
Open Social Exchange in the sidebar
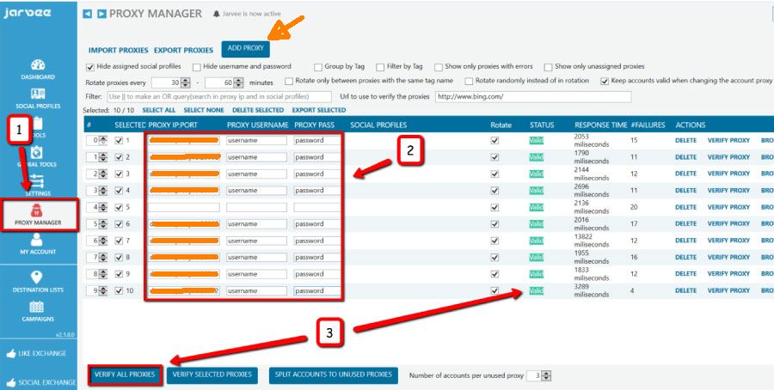click(41, 382)
